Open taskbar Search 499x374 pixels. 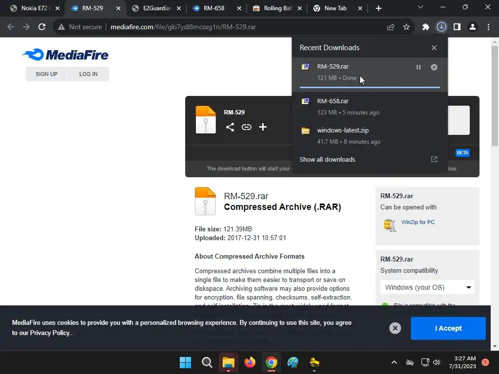(x=207, y=362)
